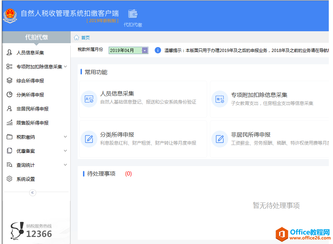This screenshot has height=244, width=333.
Task: Select 限售股所得申报 in the sidebar
Action: [x=32, y=123]
